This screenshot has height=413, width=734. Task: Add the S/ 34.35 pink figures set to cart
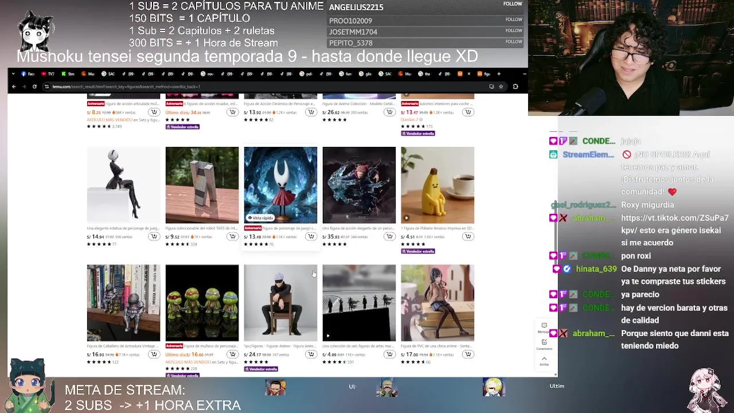pyautogui.click(x=232, y=112)
